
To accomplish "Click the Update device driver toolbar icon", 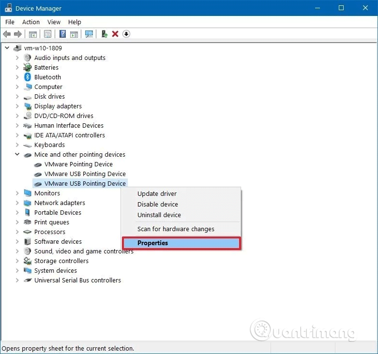I will pos(104,34).
